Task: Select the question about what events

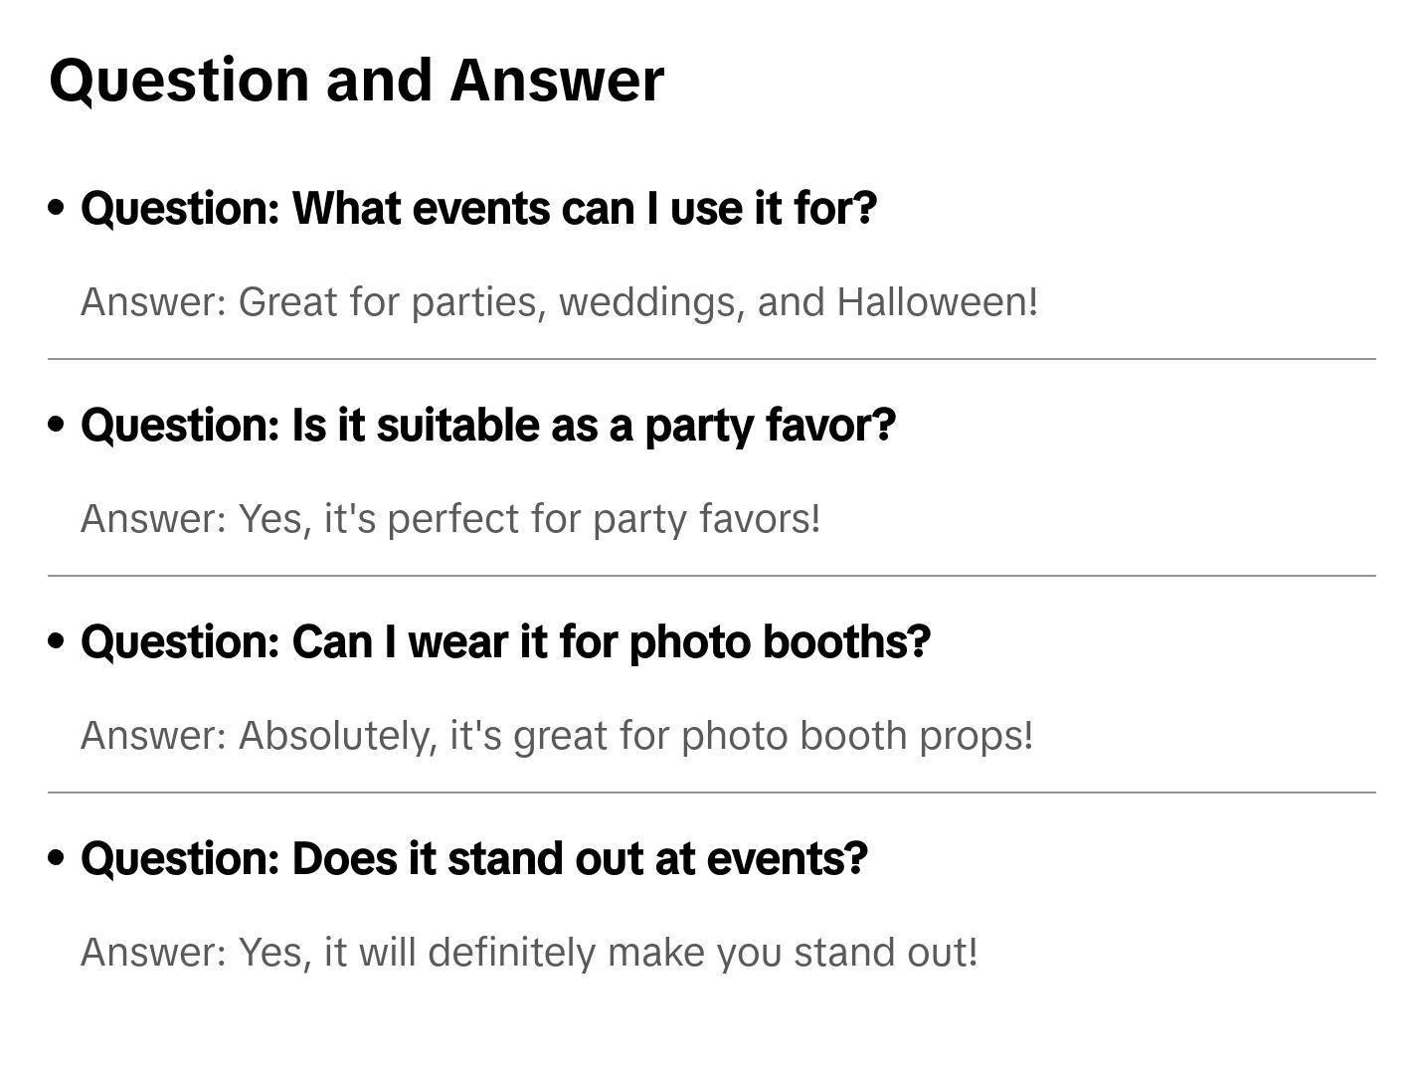Action: [478, 209]
